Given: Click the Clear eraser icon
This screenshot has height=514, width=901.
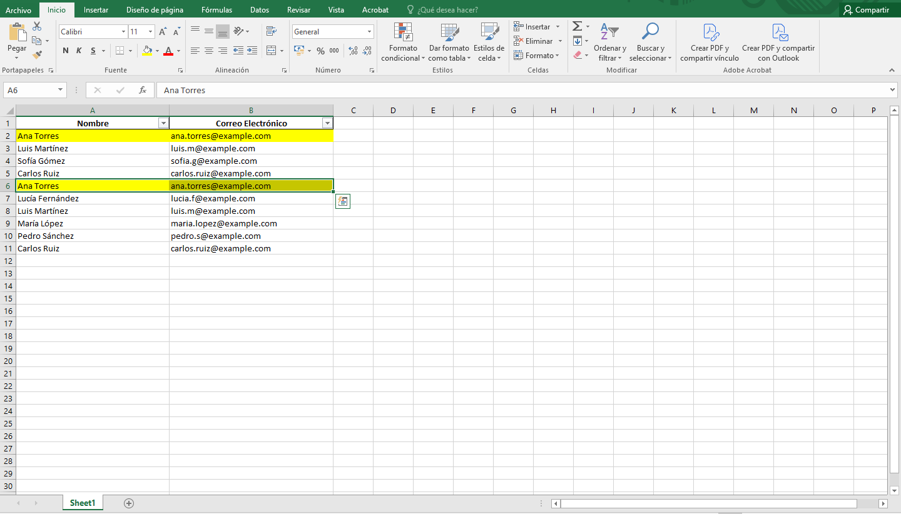Looking at the screenshot, I should click(578, 55).
